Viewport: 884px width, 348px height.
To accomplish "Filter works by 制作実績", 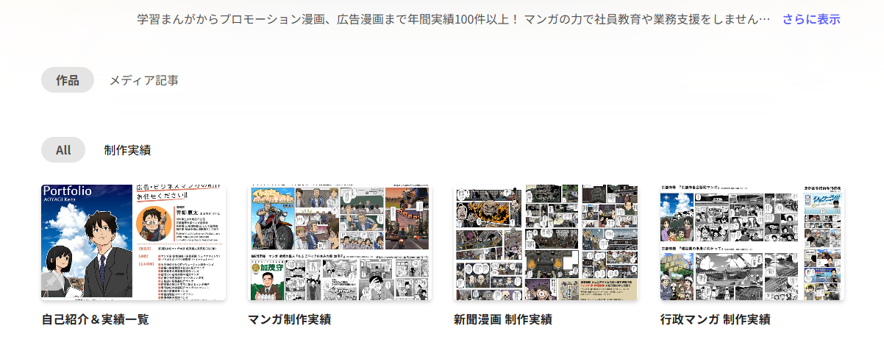I will [x=127, y=150].
